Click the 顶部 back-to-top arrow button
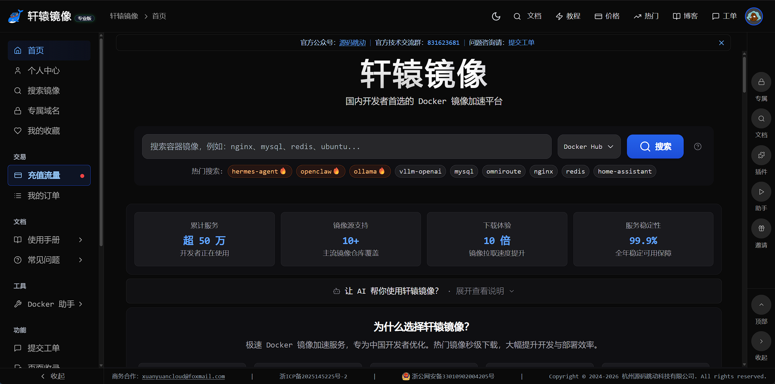The image size is (775, 384). click(761, 305)
